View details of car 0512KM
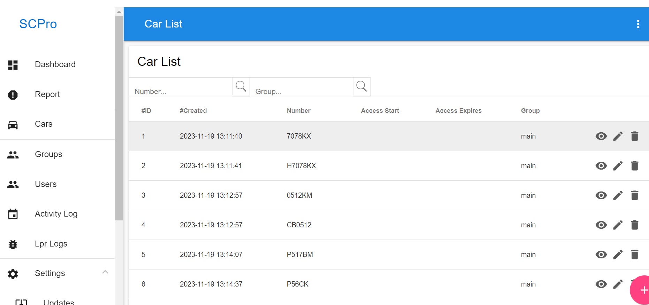This screenshot has height=305, width=649. (601, 195)
